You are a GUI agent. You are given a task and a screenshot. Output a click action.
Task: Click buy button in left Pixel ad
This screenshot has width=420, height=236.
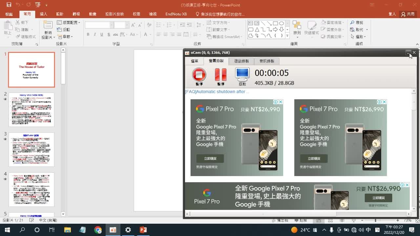[210, 159]
